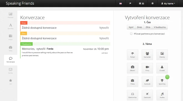Click the Konverzace page heading
The height and width of the screenshot is (101, 183).
pyautogui.click(x=32, y=18)
